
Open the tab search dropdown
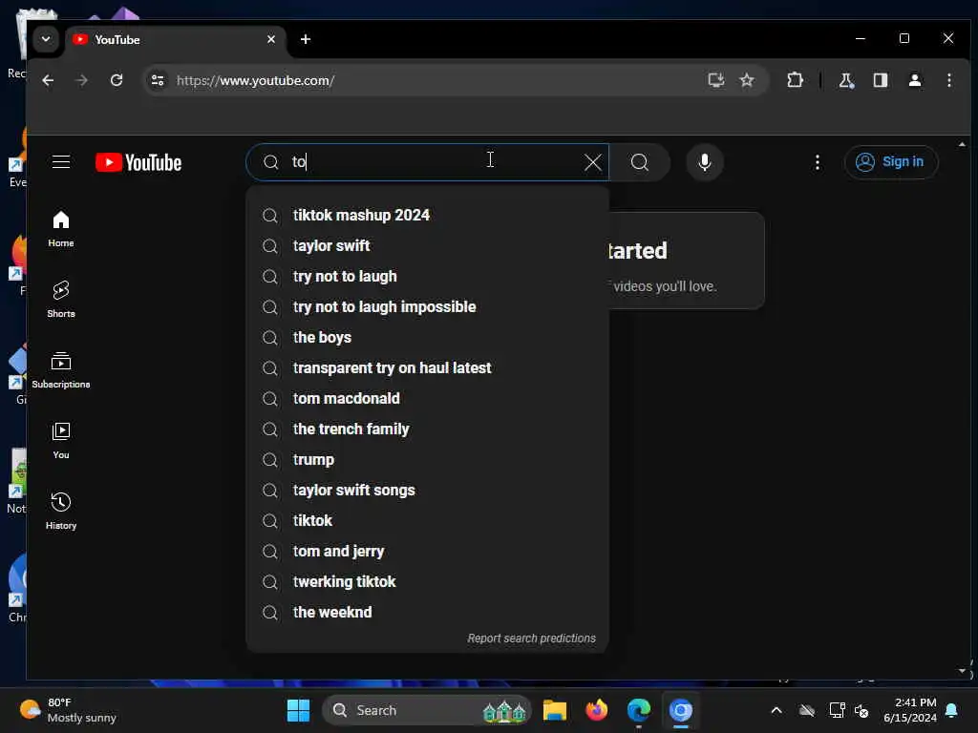pyautogui.click(x=46, y=39)
